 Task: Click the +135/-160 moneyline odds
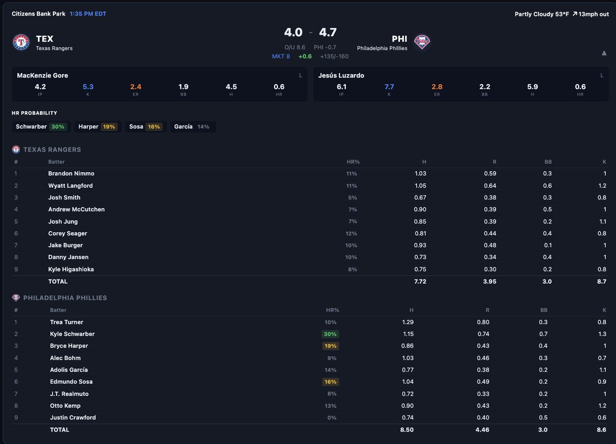click(334, 56)
